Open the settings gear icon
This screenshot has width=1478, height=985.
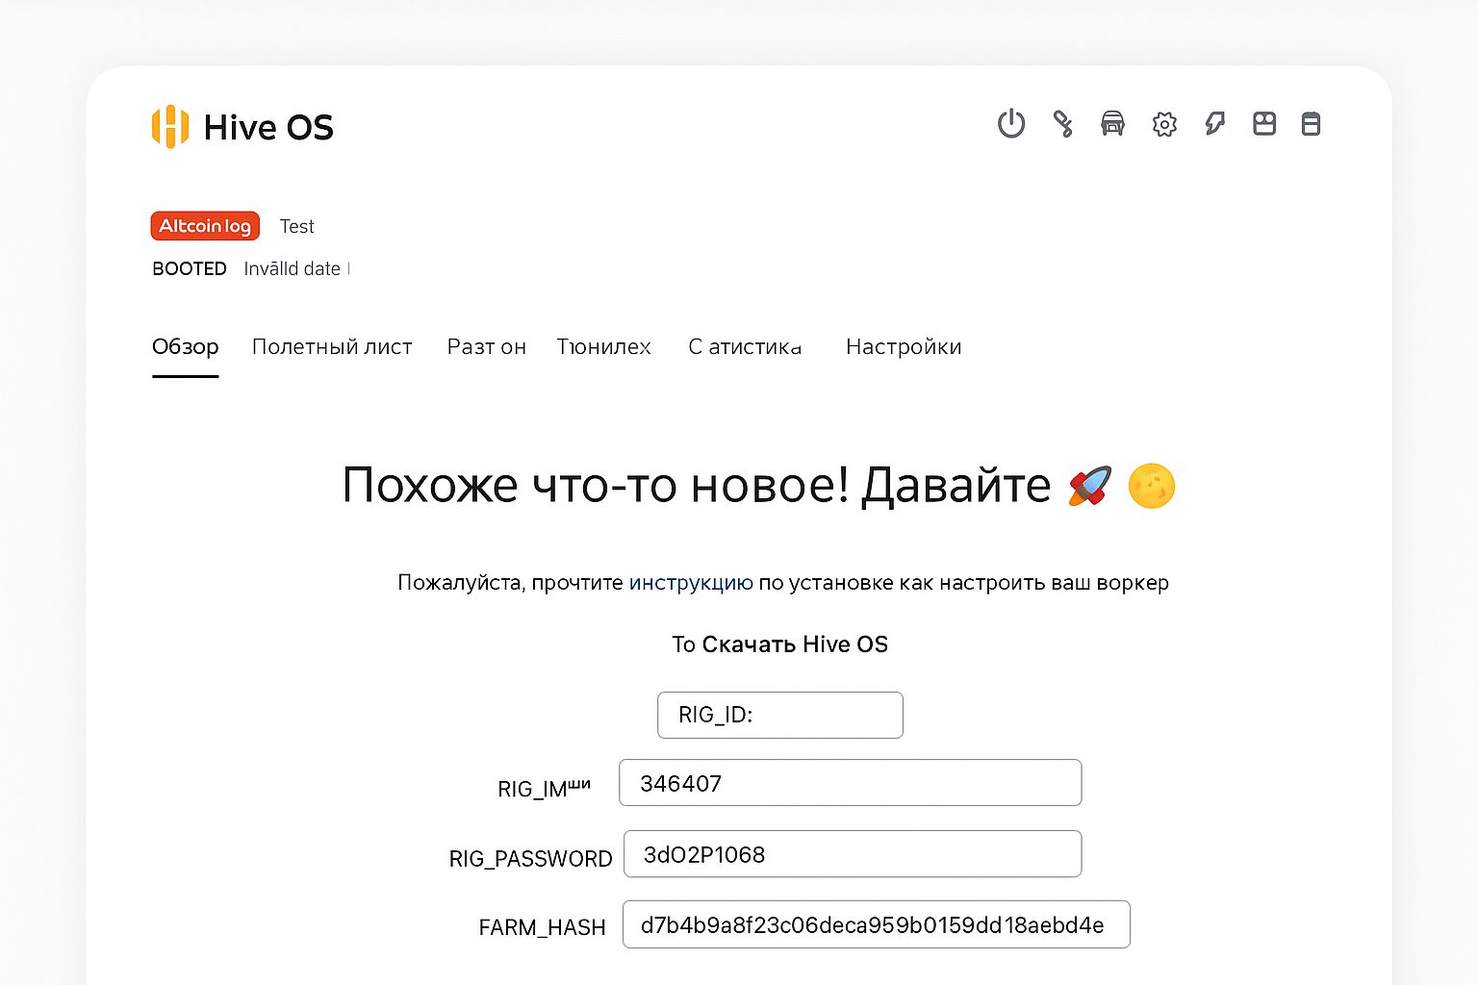[1163, 124]
